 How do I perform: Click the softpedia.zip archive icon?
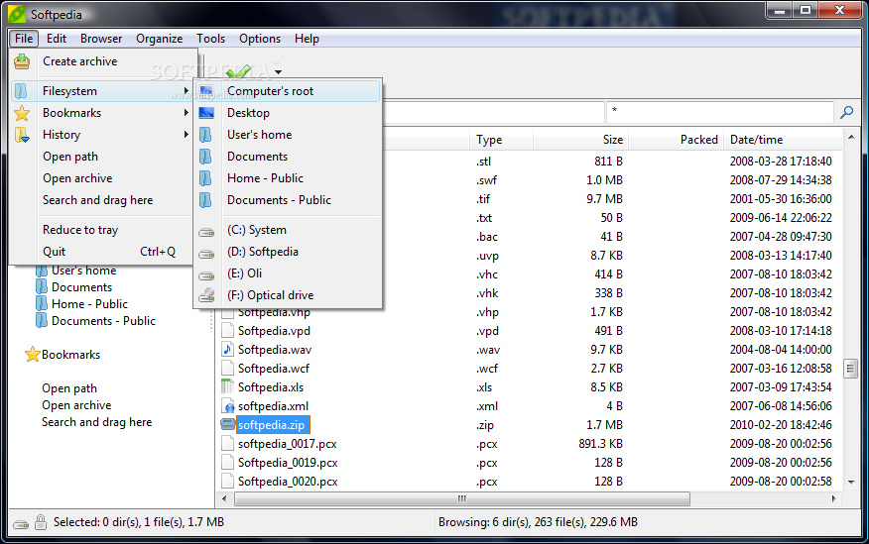(x=228, y=424)
